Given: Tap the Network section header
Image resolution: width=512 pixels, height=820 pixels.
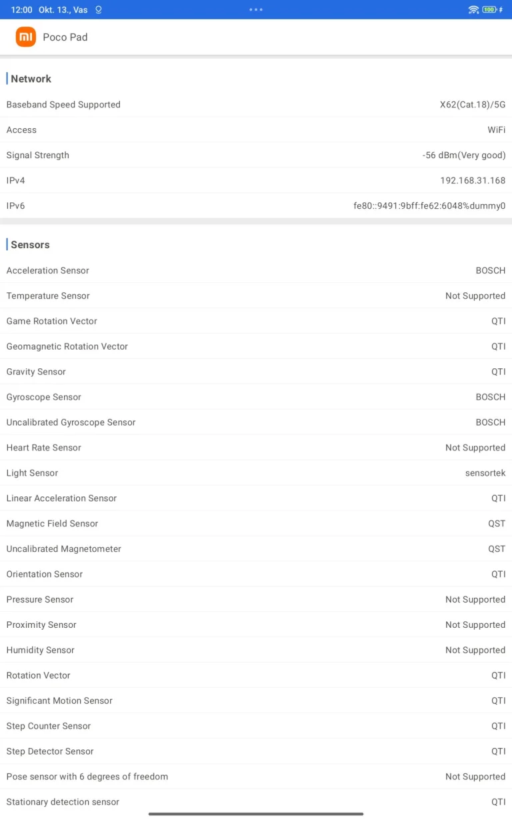Looking at the screenshot, I should click(x=31, y=79).
